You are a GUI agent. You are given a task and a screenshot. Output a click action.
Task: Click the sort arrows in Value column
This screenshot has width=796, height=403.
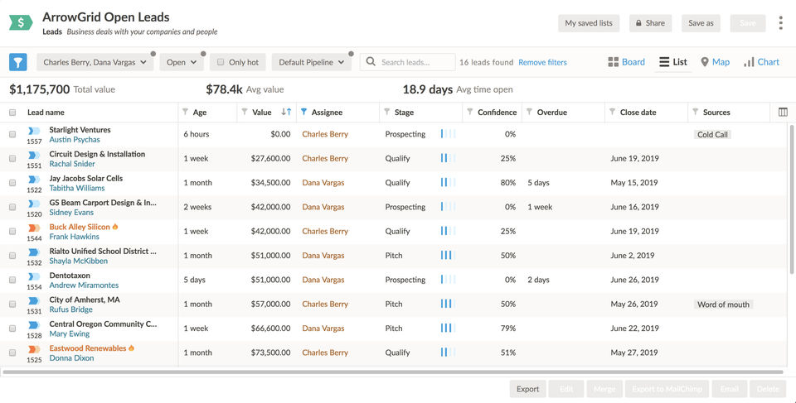[286, 112]
